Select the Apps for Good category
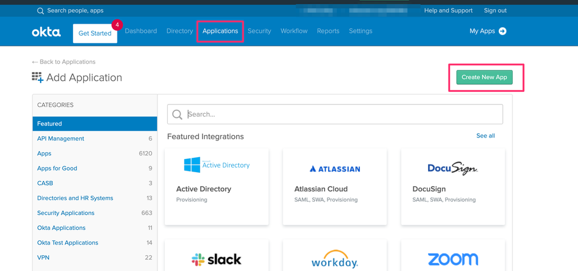Image resolution: width=578 pixels, height=271 pixels. (x=95, y=168)
